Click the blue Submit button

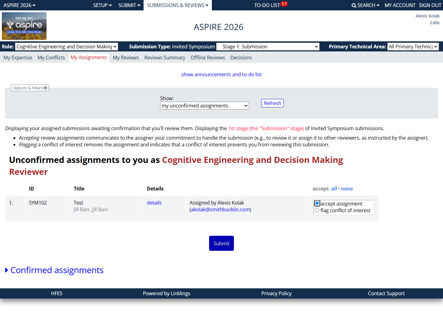click(221, 243)
